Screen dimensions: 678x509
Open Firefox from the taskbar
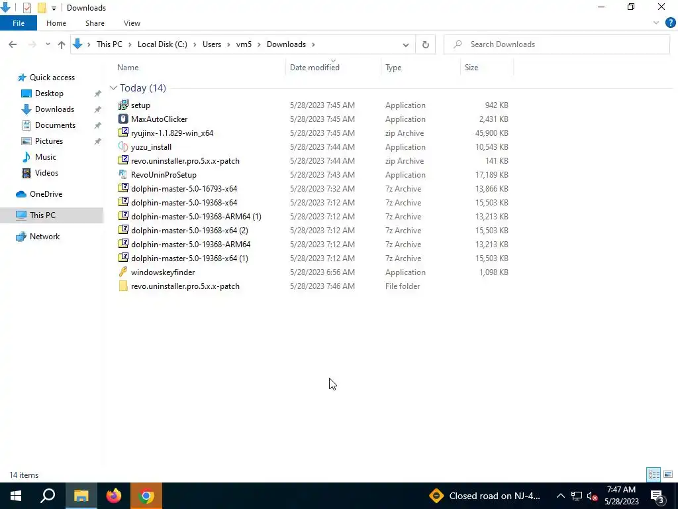pyautogui.click(x=114, y=496)
